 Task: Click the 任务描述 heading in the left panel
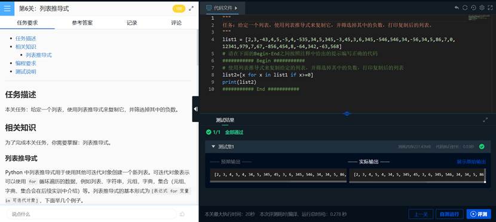pyautogui.click(x=20, y=95)
